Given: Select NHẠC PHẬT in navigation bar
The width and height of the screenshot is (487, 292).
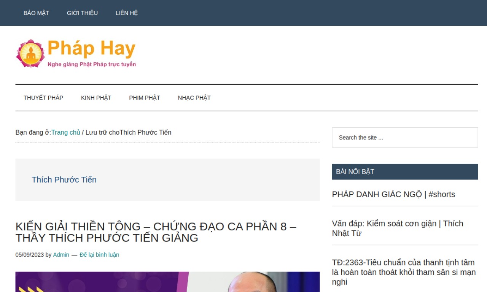Looking at the screenshot, I should click(194, 98).
